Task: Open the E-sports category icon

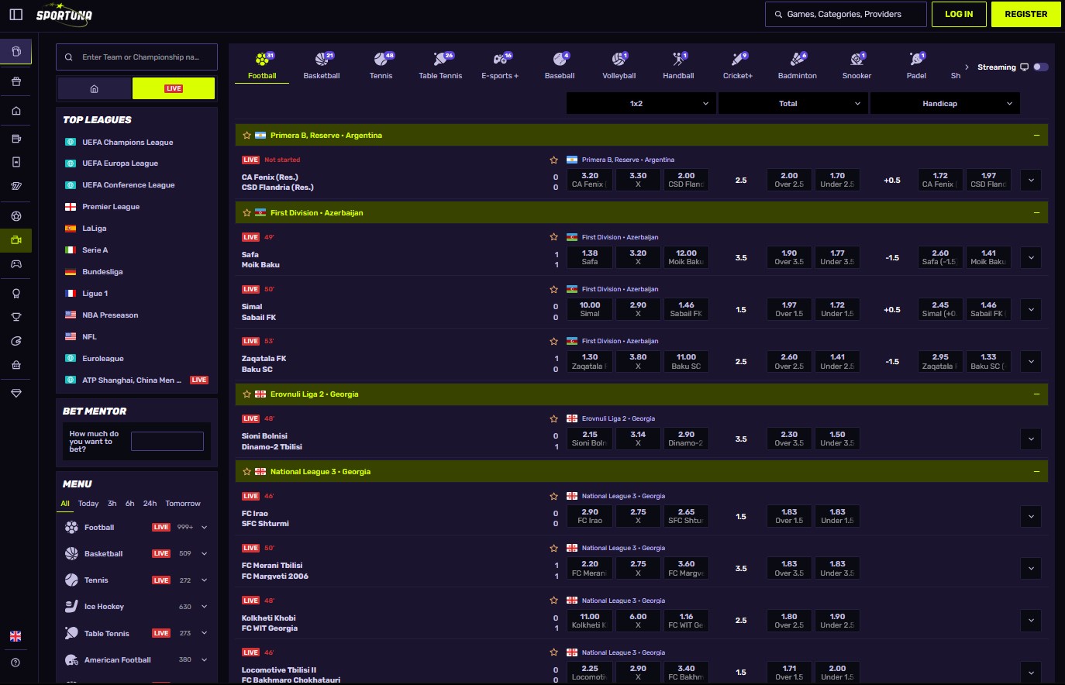Action: click(x=499, y=59)
